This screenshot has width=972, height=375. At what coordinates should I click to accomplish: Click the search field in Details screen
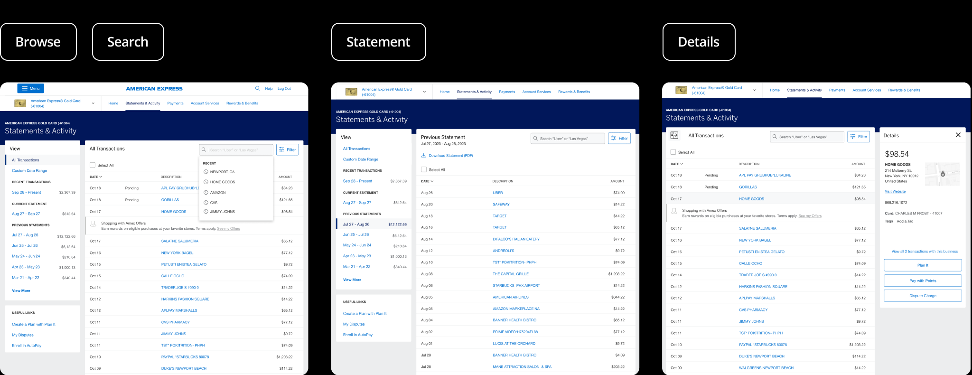pyautogui.click(x=807, y=136)
